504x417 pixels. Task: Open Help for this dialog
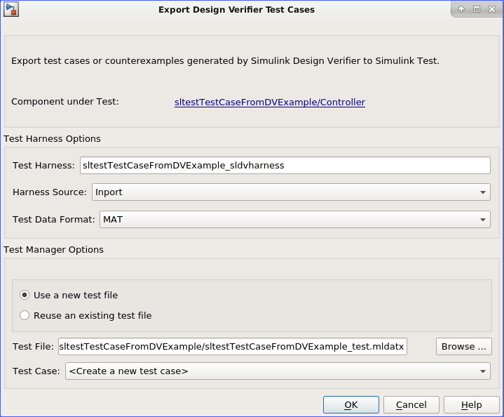472,405
